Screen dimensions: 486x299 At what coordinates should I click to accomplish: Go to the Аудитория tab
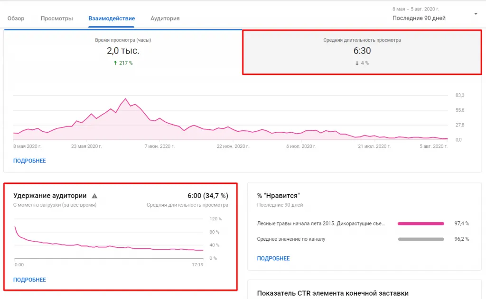(x=165, y=18)
